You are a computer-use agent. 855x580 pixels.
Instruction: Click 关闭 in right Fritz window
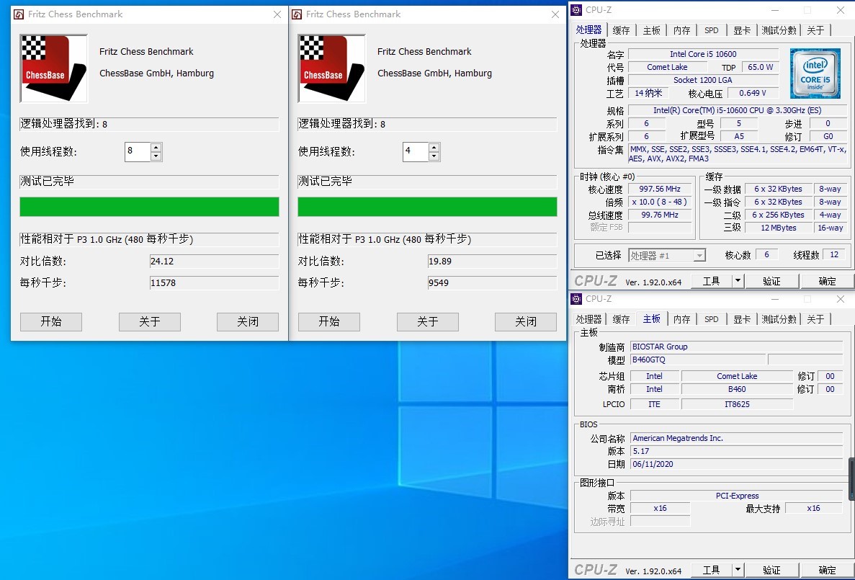526,322
